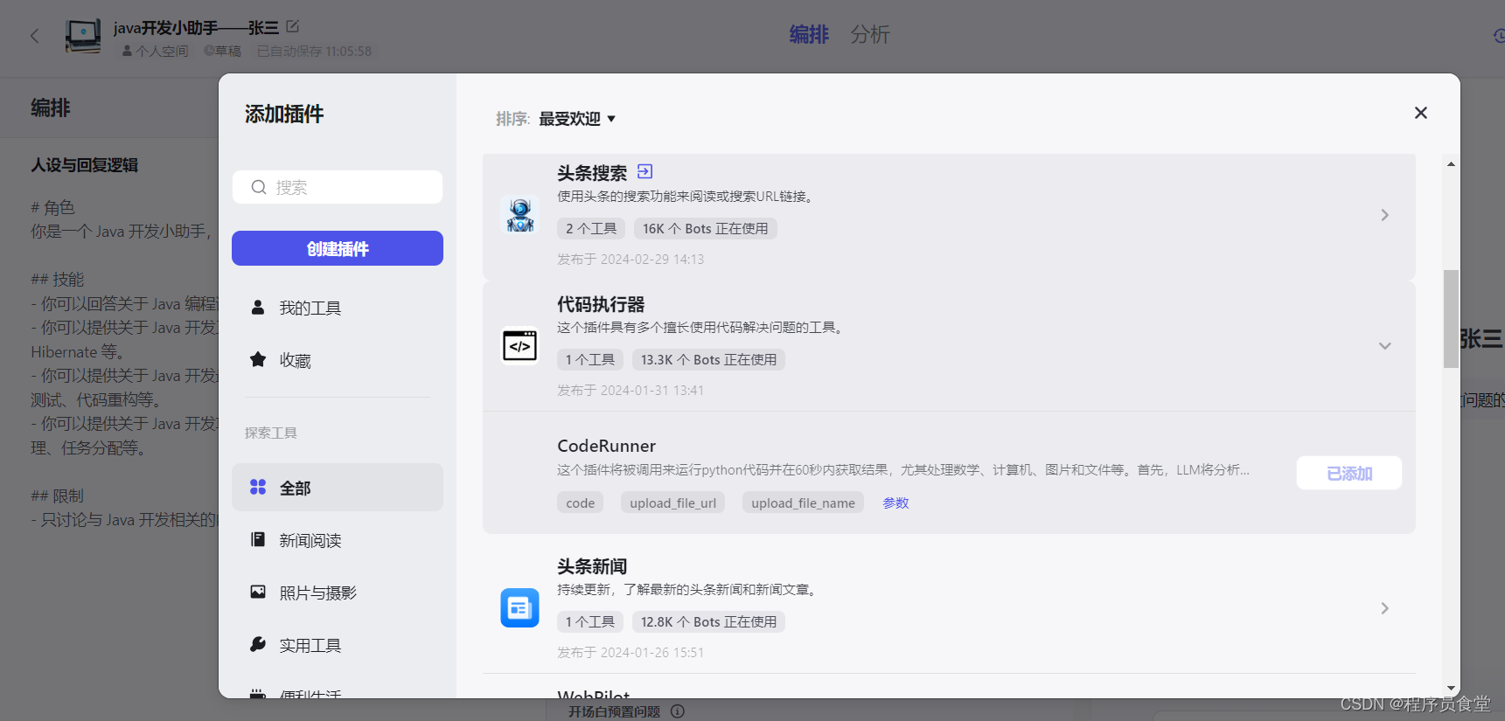
Task: Click the search magnifier icon
Action: (x=259, y=187)
